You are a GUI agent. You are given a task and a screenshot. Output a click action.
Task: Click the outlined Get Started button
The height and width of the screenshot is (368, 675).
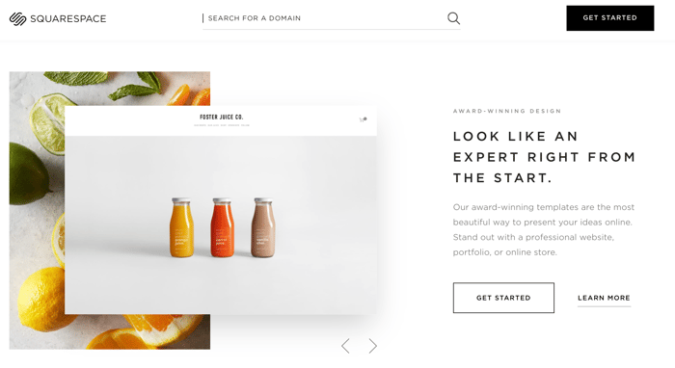tap(503, 298)
